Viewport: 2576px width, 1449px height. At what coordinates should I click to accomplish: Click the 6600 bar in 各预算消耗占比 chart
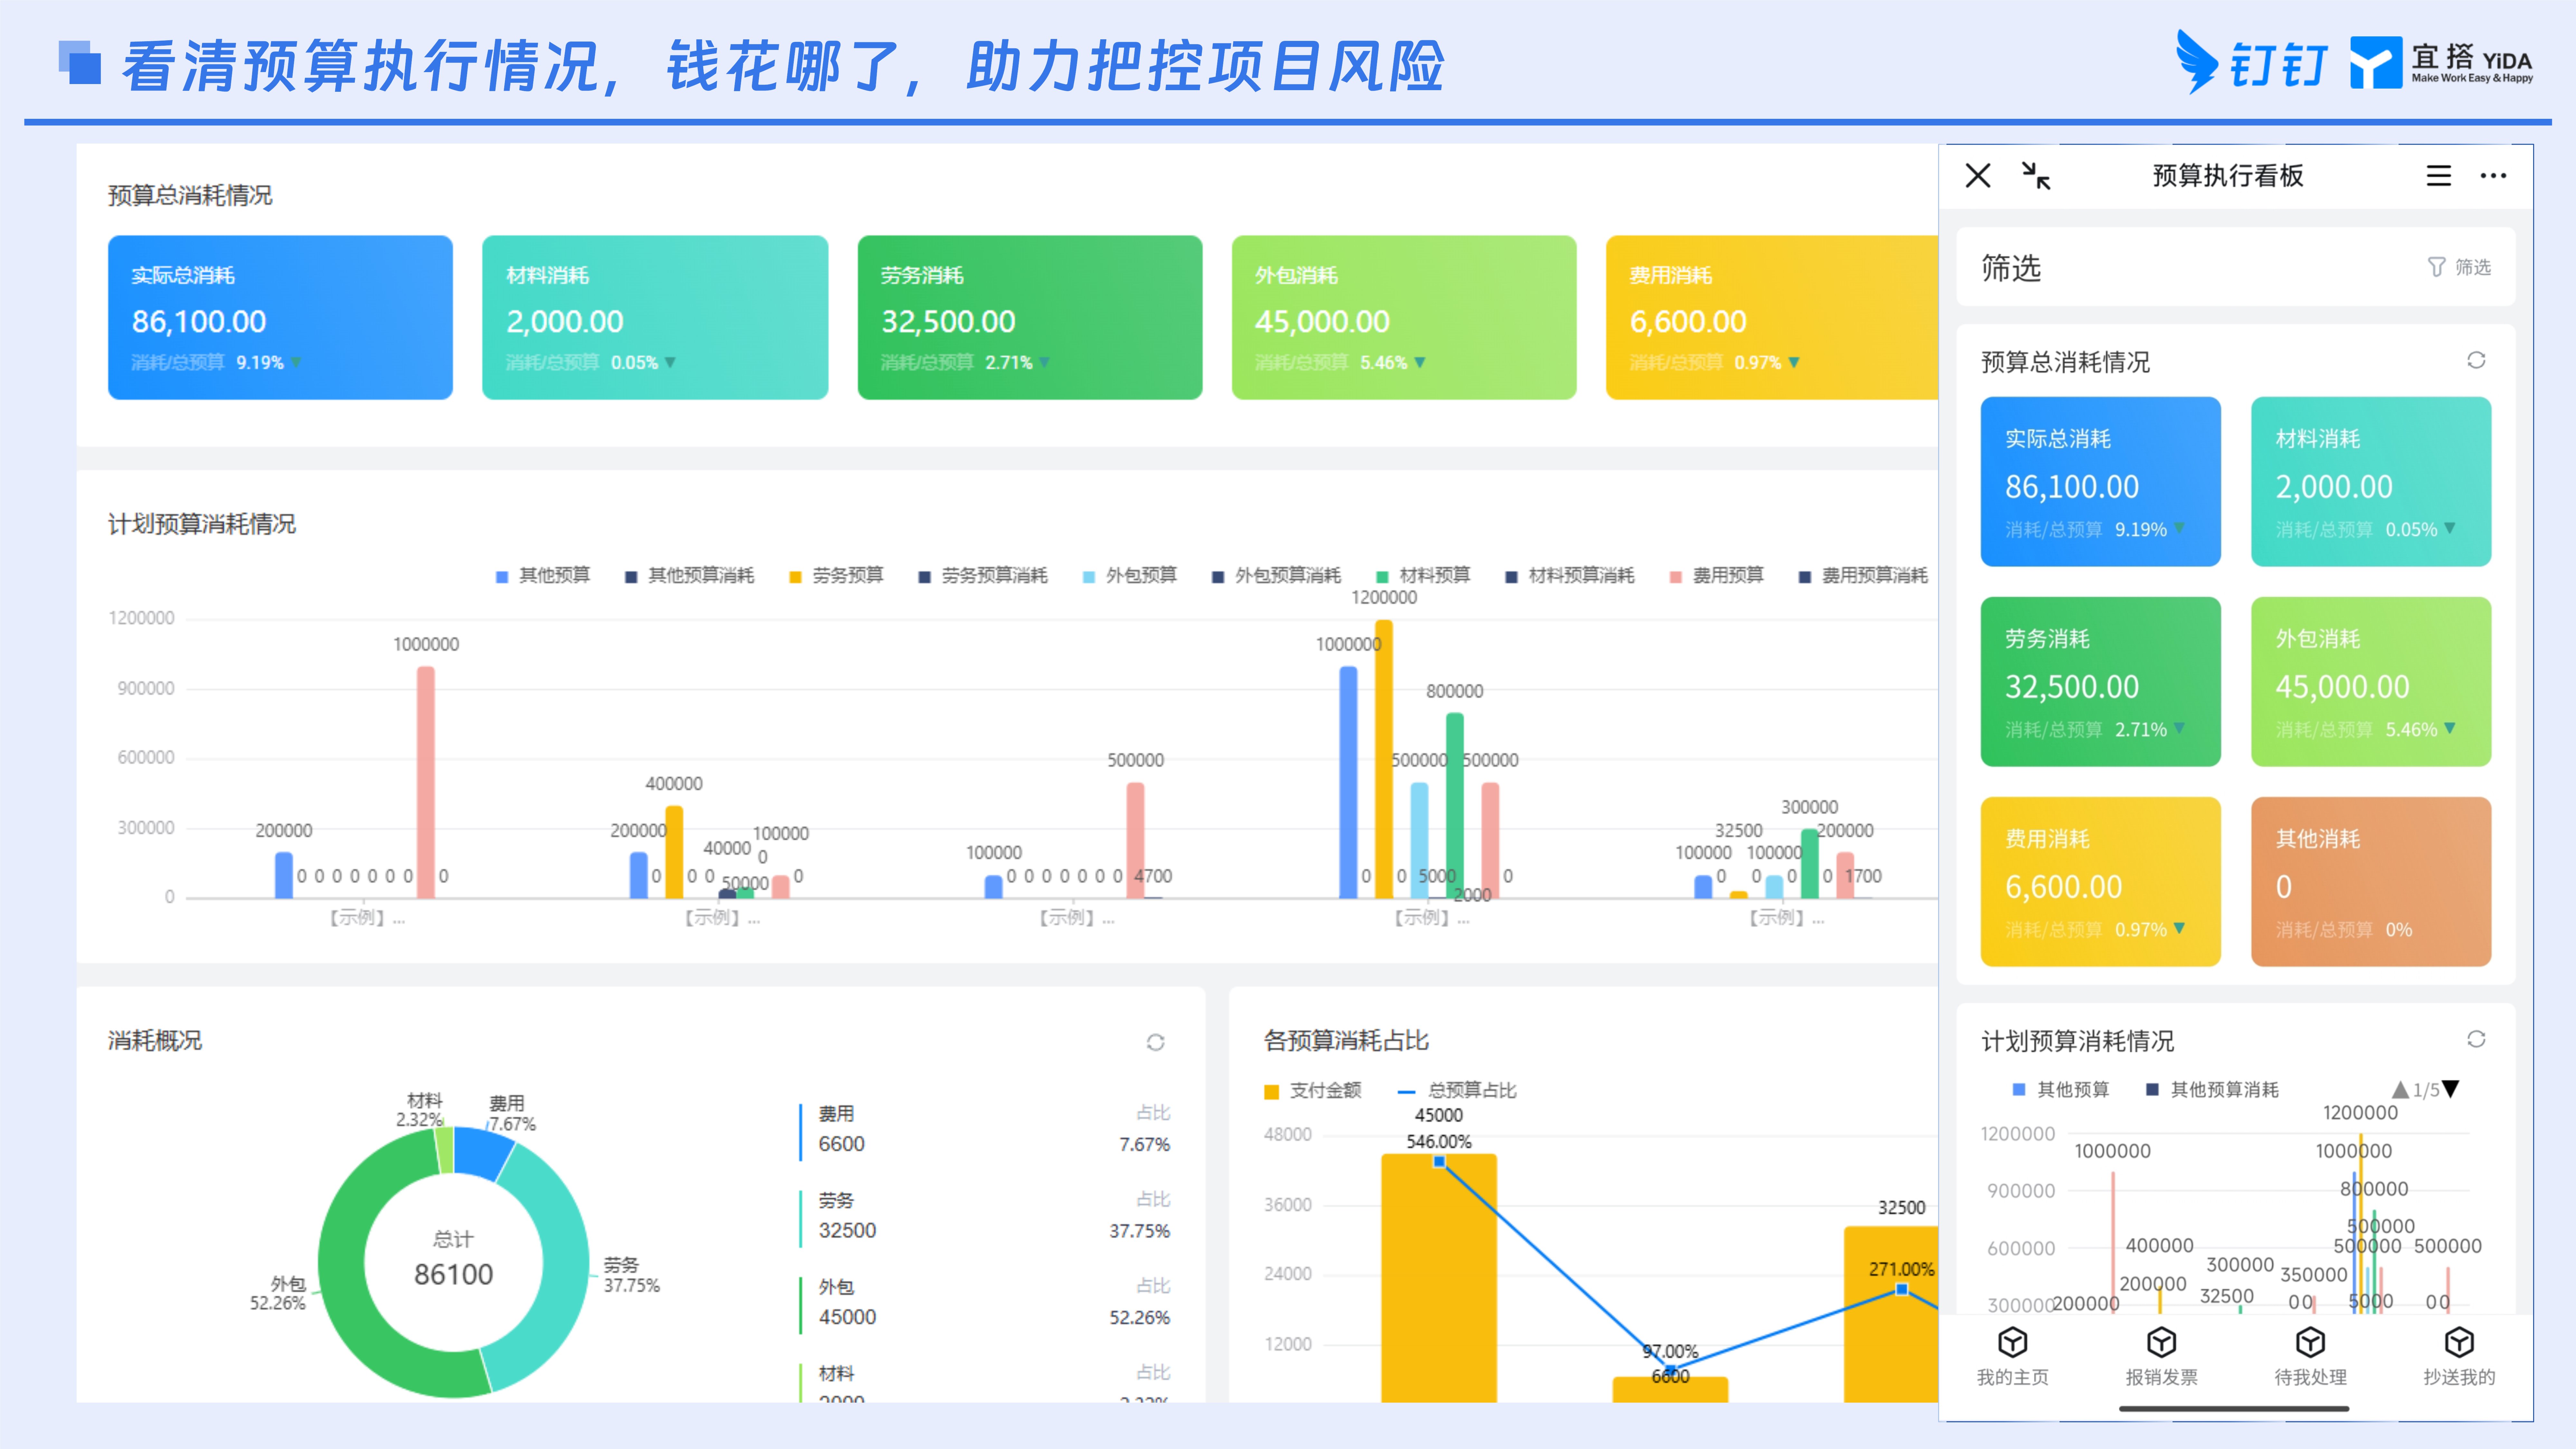(1670, 1390)
